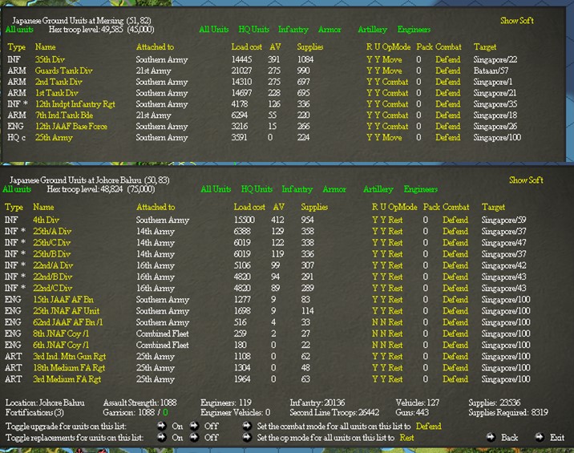Select Armor filter in Mersing panel
The width and height of the screenshot is (574, 453).
329,30
